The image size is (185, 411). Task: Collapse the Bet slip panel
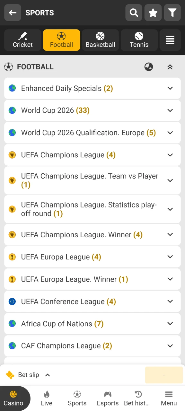(48, 375)
